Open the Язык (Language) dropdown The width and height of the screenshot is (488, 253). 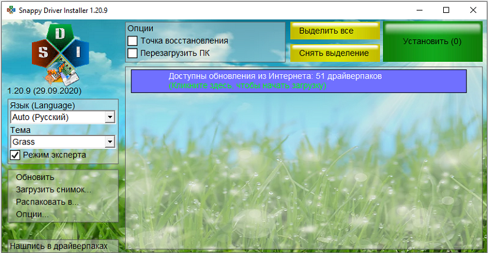click(x=110, y=117)
